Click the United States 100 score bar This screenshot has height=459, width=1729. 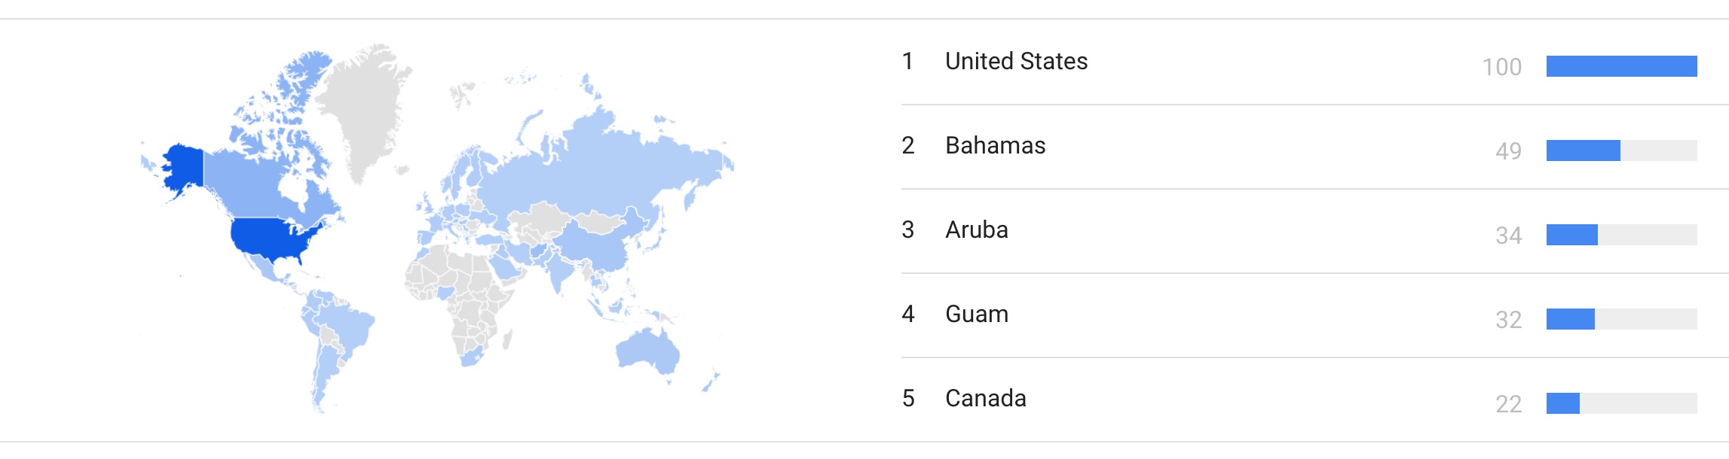1621,66
